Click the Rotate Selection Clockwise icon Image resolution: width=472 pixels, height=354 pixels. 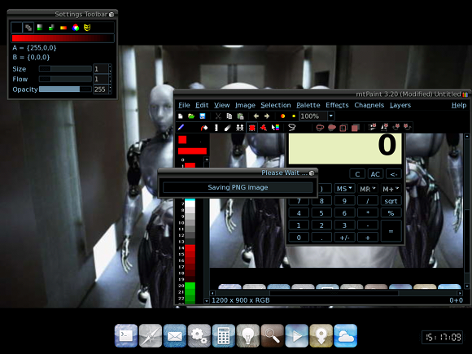click(x=396, y=127)
